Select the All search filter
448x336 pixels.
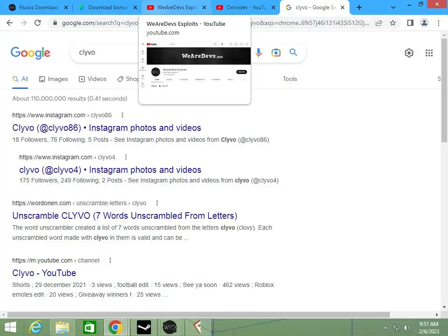point(20,79)
